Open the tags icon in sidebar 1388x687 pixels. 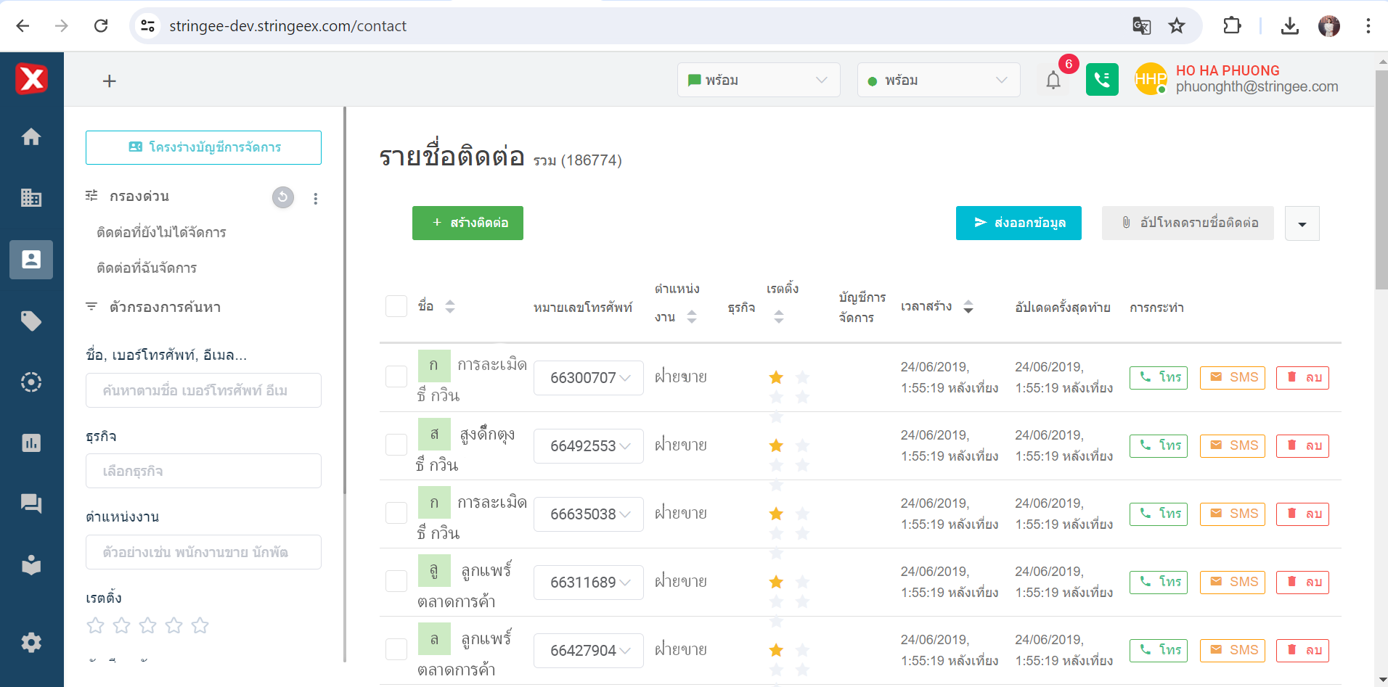31,321
